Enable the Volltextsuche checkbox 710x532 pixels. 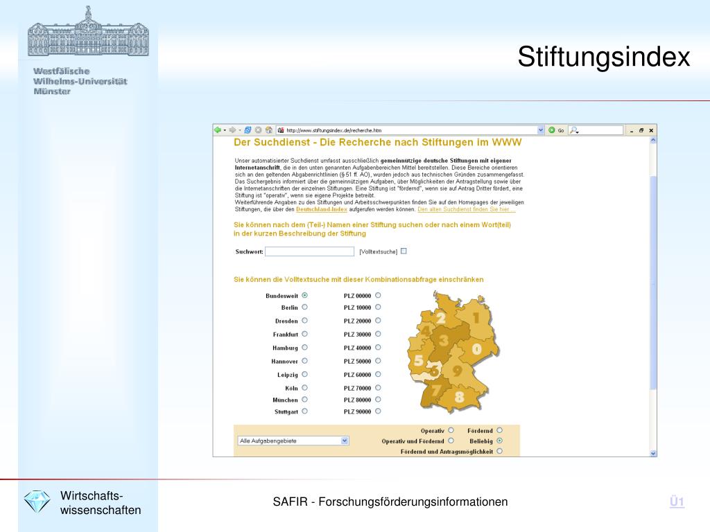click(x=404, y=251)
